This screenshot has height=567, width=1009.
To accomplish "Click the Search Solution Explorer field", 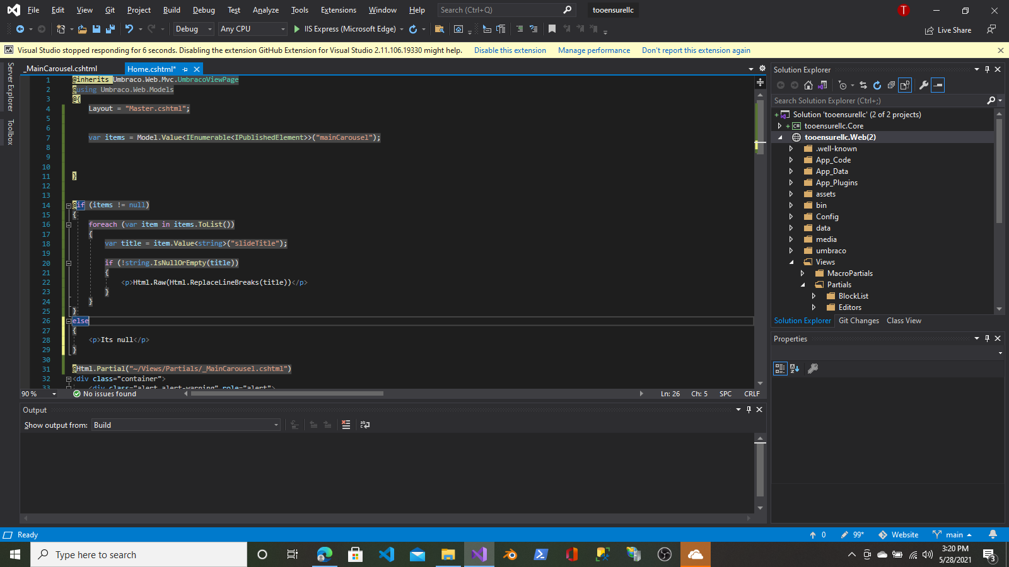I will (x=879, y=101).
